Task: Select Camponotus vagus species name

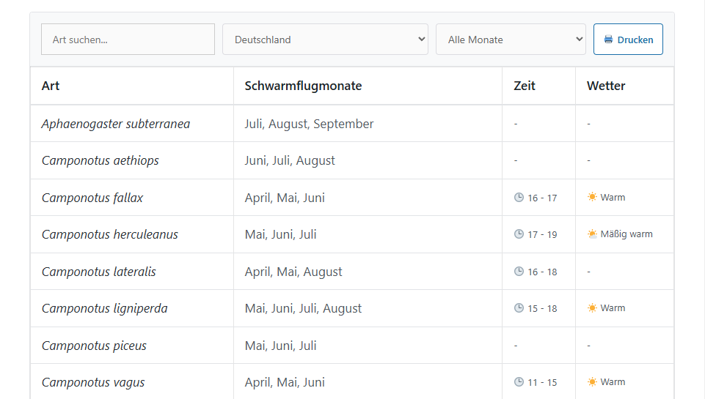Action: (93, 383)
